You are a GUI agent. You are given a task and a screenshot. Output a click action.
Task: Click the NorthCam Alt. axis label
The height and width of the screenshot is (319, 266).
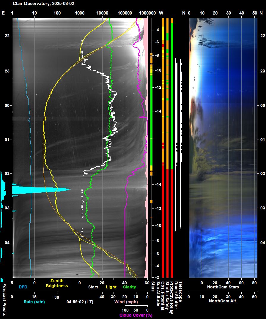pyautogui.click(x=222, y=301)
